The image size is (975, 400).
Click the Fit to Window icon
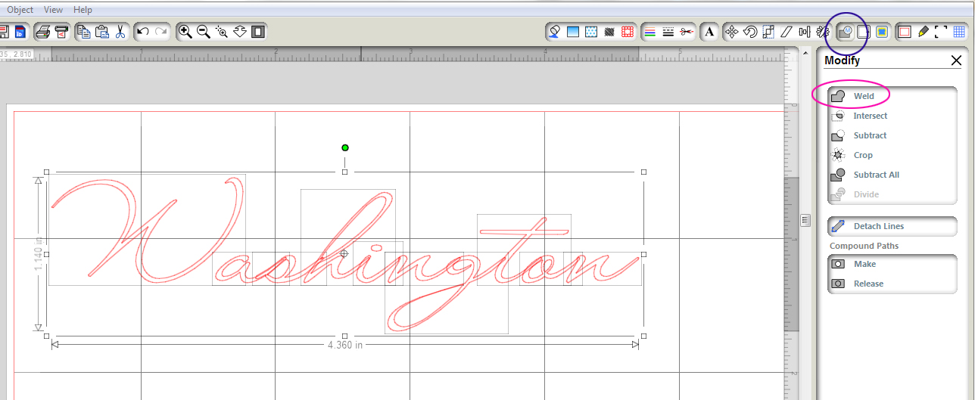click(258, 32)
